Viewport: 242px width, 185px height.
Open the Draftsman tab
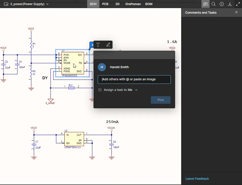click(x=133, y=4)
